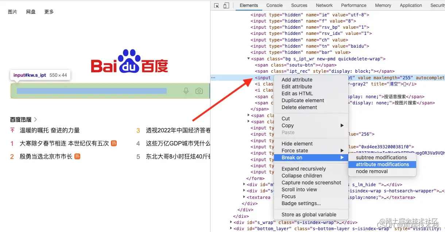Switch to the Console tab

(x=274, y=5)
